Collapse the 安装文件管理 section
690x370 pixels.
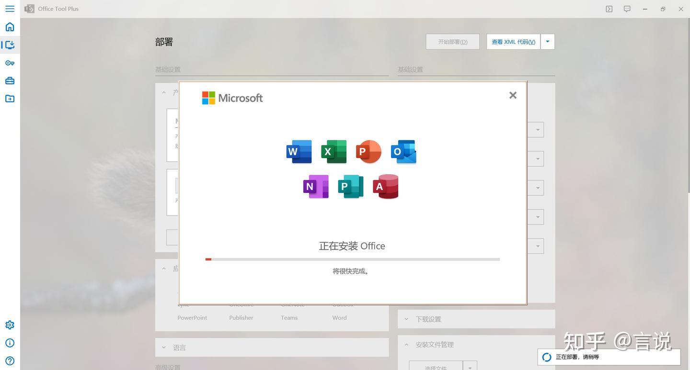point(434,344)
